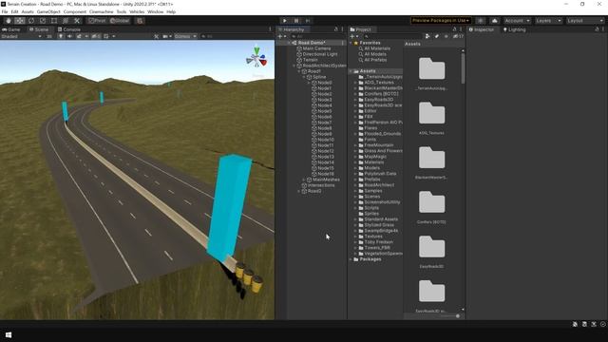This screenshot has height=342, width=608.
Task: Click the Project add plus button
Action: pyautogui.click(x=353, y=36)
